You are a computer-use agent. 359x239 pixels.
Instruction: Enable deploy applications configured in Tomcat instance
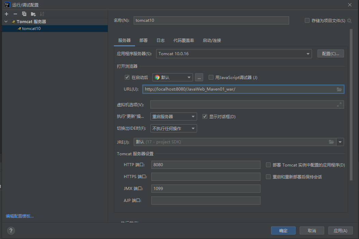tap(268, 165)
